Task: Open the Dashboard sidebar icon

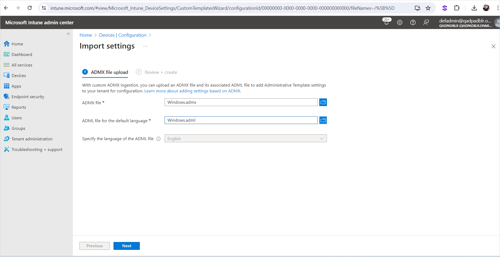Action: [7, 54]
